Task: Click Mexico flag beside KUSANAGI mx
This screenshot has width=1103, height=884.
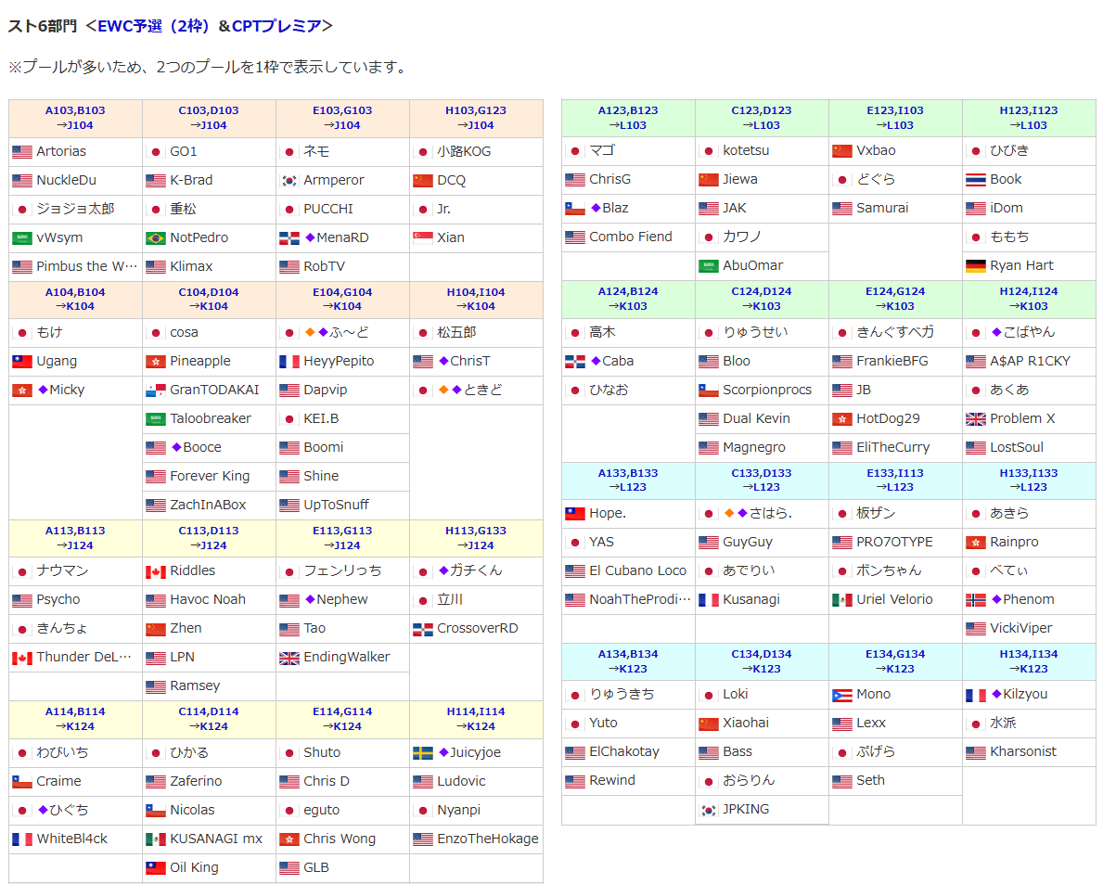Action: [156, 839]
